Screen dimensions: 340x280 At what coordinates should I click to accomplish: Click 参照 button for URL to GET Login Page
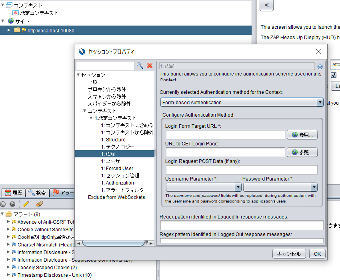coord(302,152)
